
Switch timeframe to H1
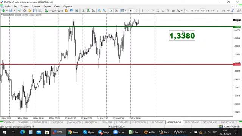click(208, 11)
